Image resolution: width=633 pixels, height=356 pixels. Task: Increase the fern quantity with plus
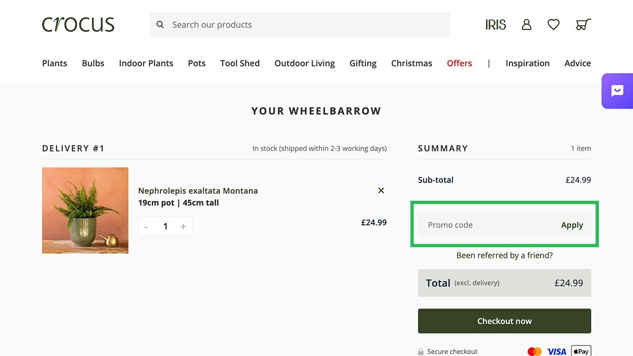pyautogui.click(x=183, y=226)
